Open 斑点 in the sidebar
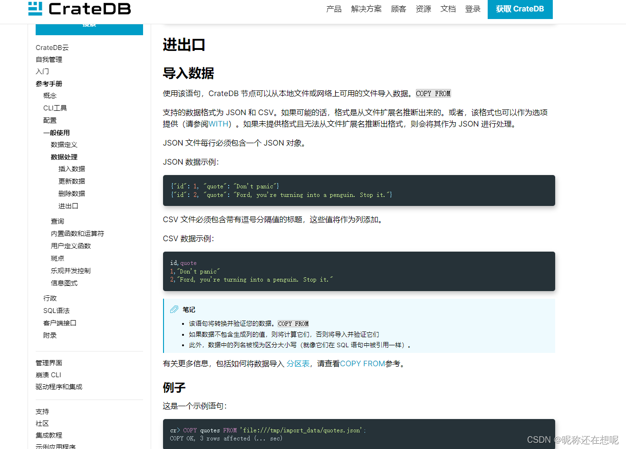 pyautogui.click(x=58, y=258)
